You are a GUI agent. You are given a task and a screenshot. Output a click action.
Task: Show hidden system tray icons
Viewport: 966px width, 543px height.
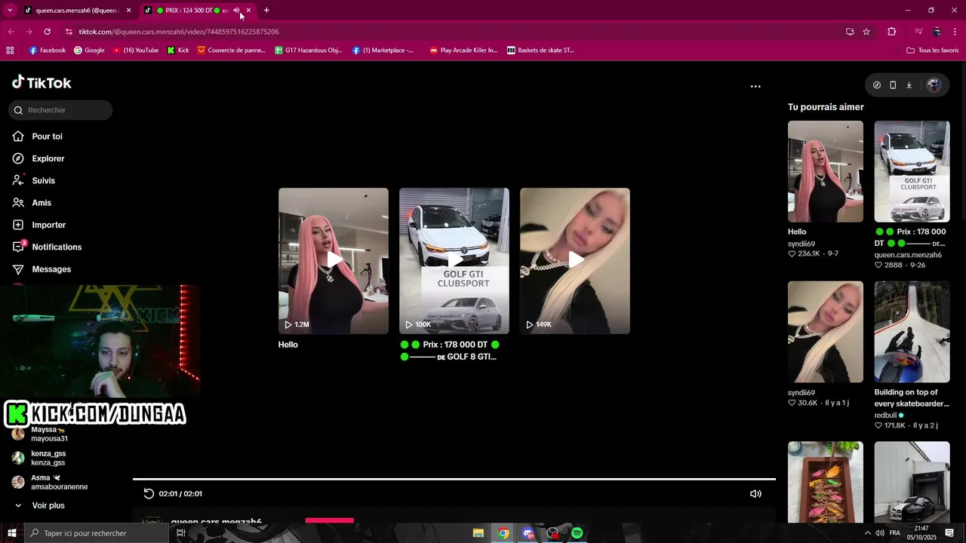tap(867, 533)
